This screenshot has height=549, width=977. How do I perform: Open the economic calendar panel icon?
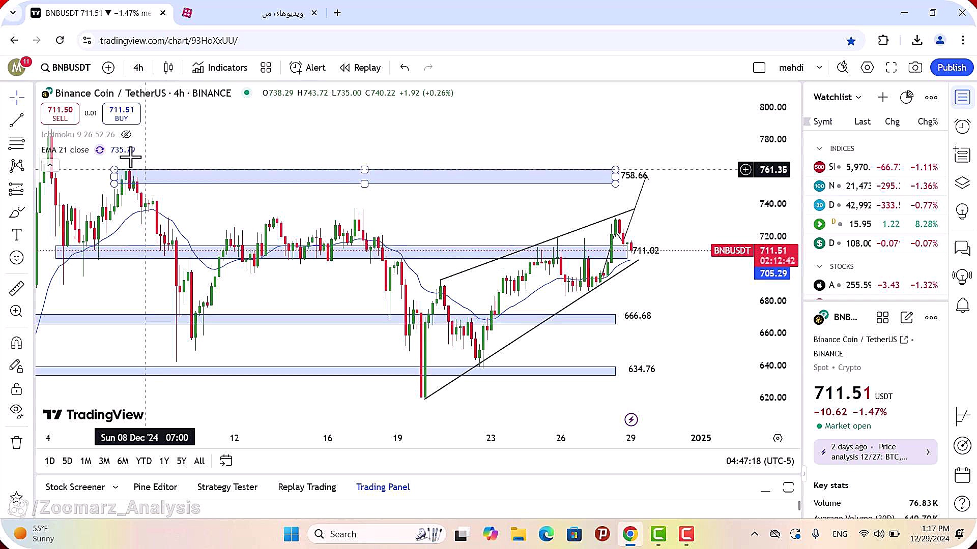tap(962, 475)
